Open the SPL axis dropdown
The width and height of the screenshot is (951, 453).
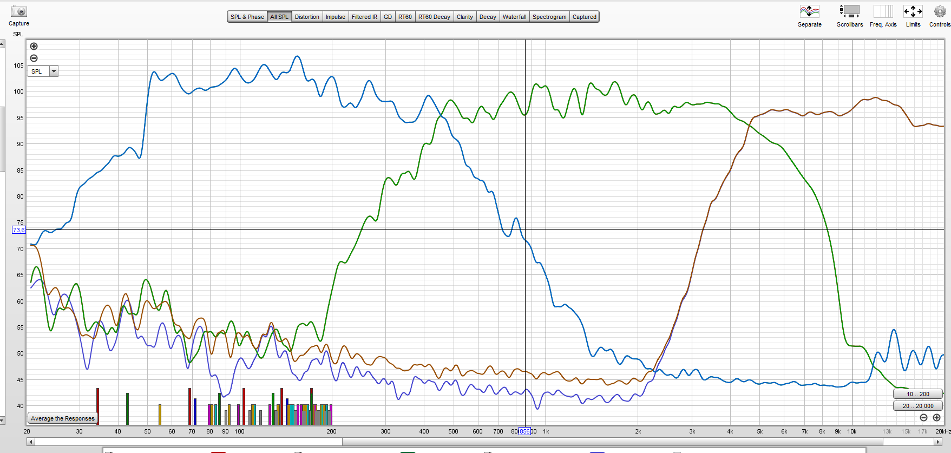(54, 71)
